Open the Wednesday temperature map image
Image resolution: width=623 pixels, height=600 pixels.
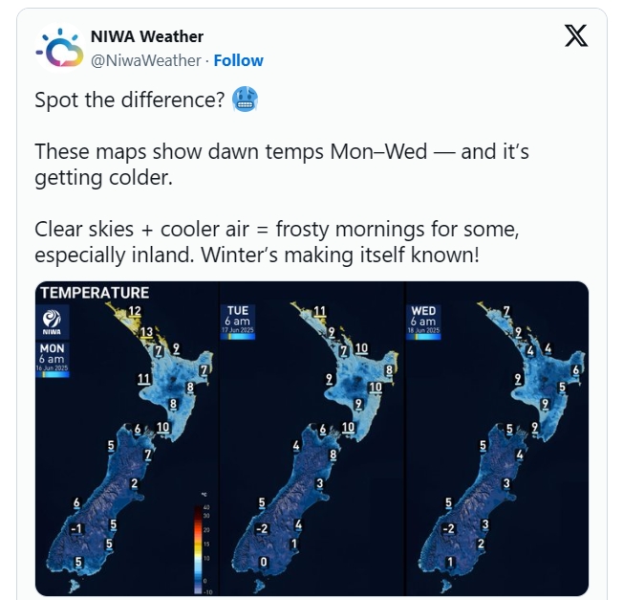click(x=497, y=438)
